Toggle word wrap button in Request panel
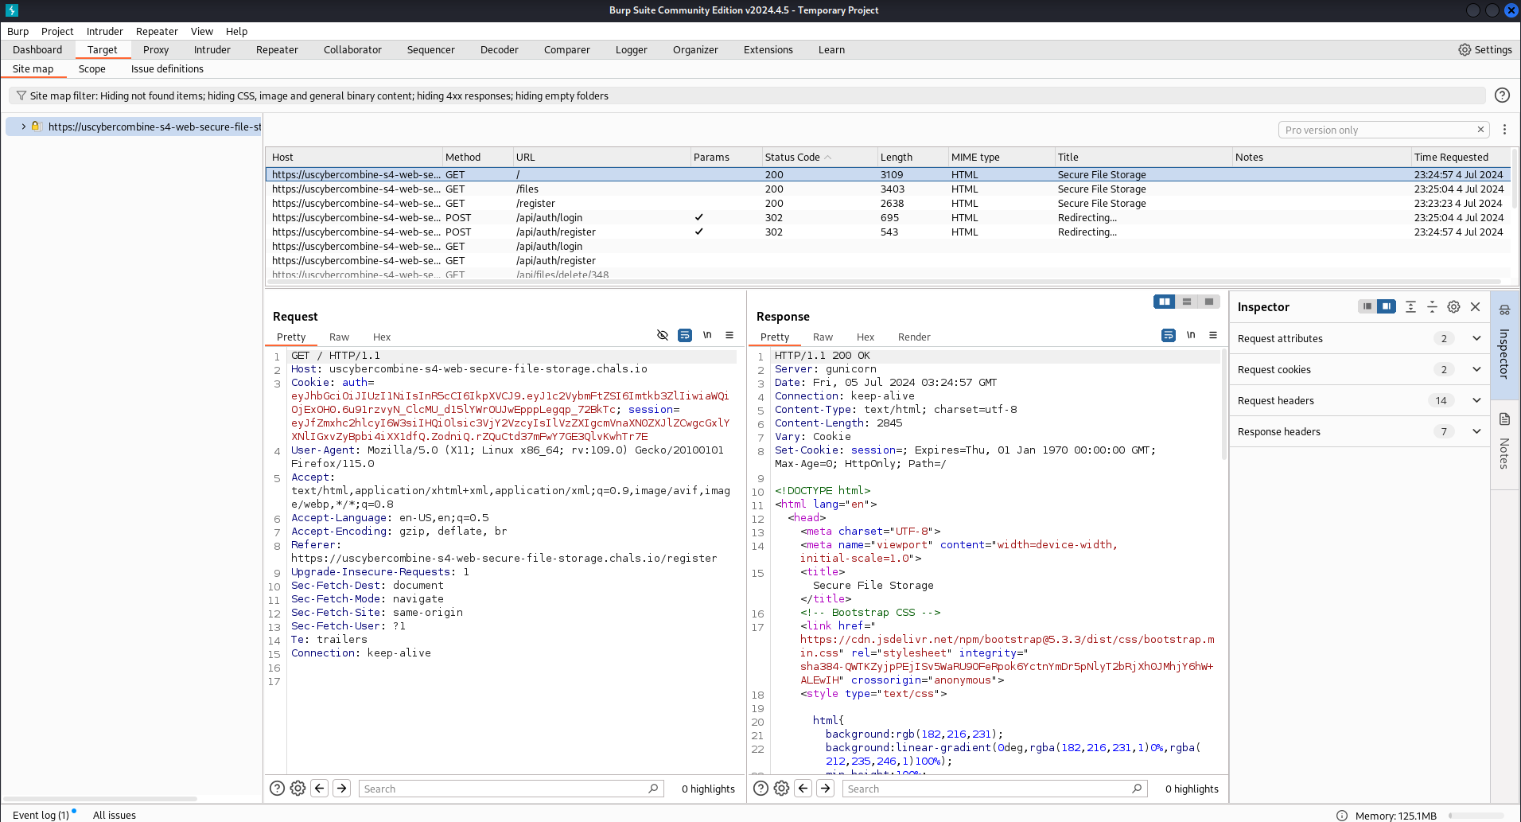 point(684,336)
